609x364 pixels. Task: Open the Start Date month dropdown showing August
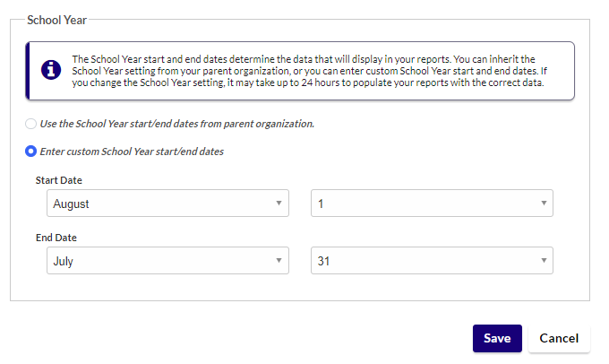click(167, 203)
